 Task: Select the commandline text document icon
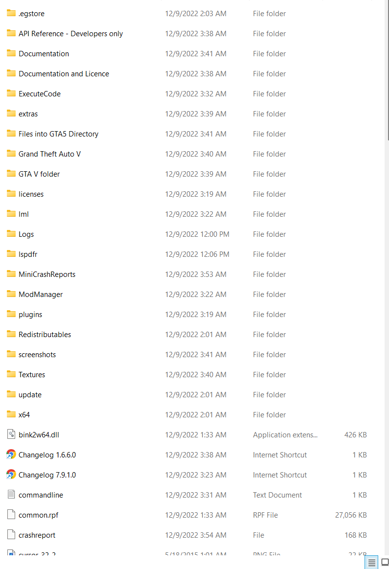tap(11, 495)
